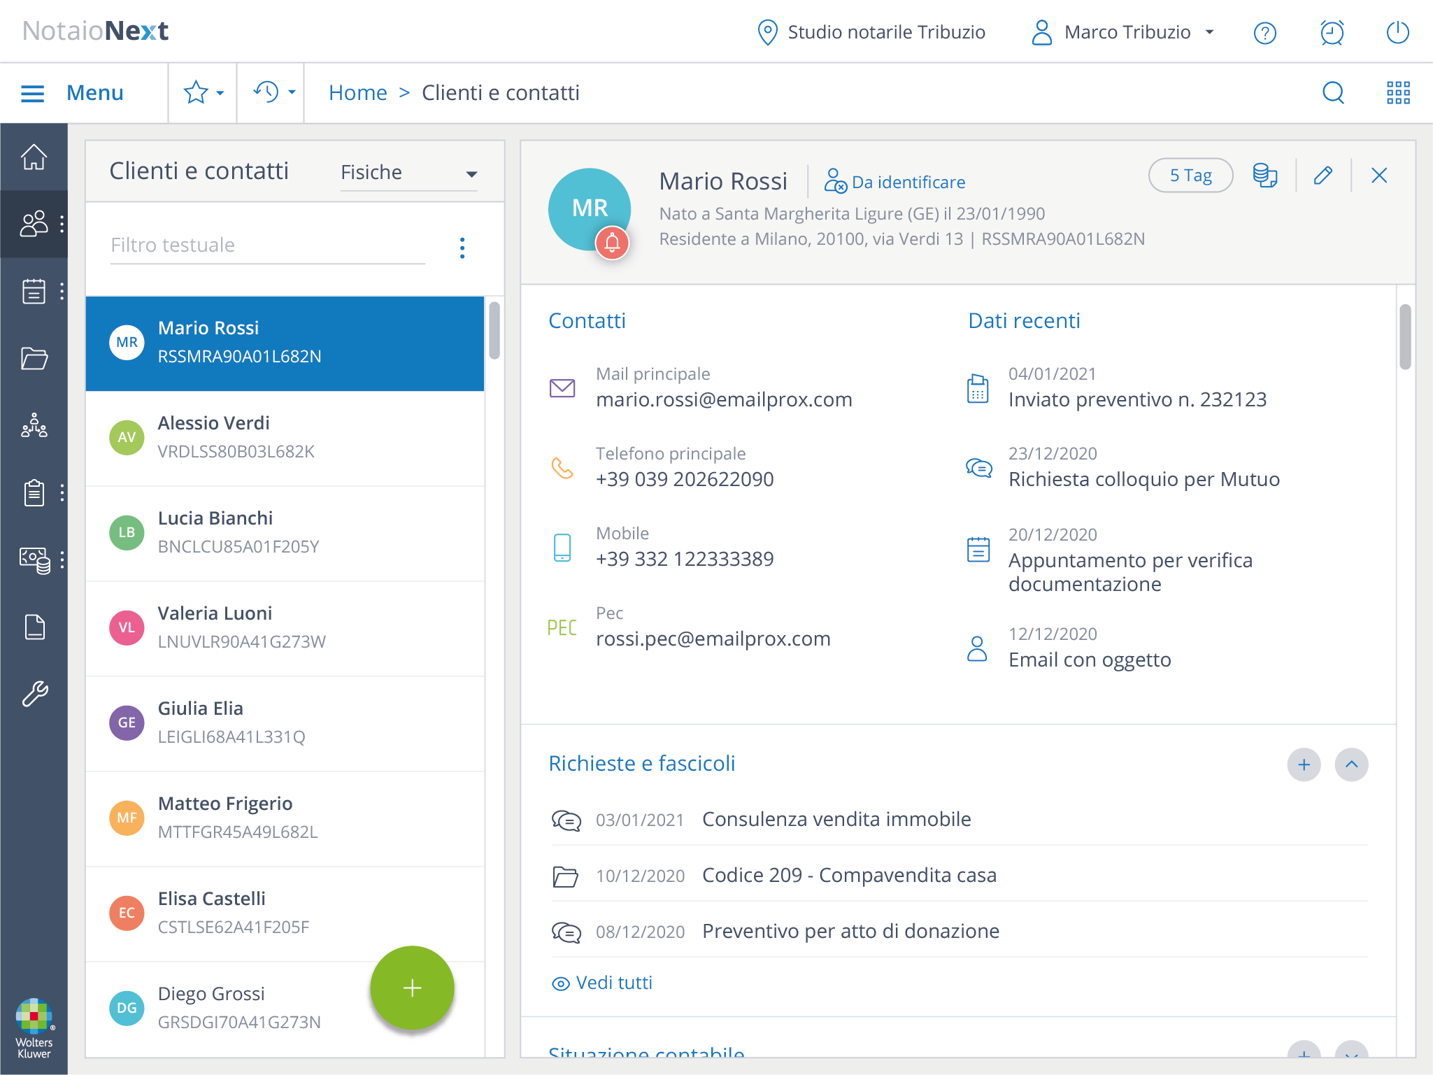The image size is (1433, 1075).
Task: Click the 5 Tag button
Action: click(1190, 176)
